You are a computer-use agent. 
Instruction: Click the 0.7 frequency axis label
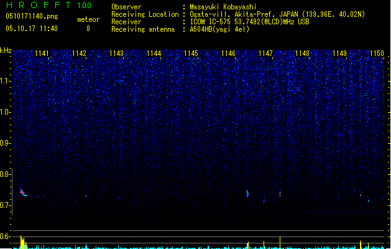pos(5,205)
